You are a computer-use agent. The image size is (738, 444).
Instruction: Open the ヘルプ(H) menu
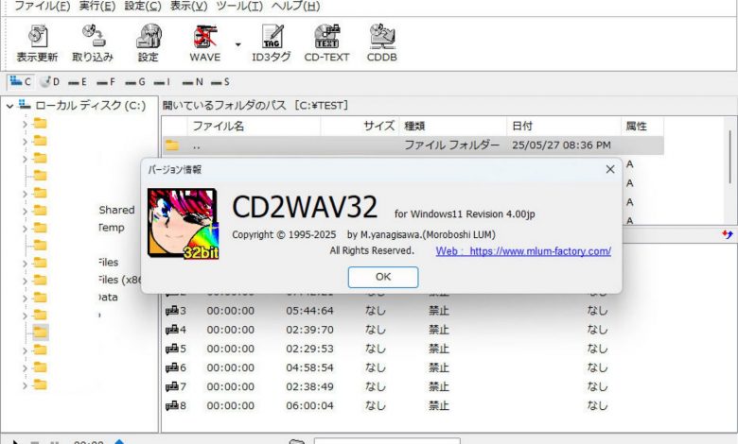(x=296, y=6)
